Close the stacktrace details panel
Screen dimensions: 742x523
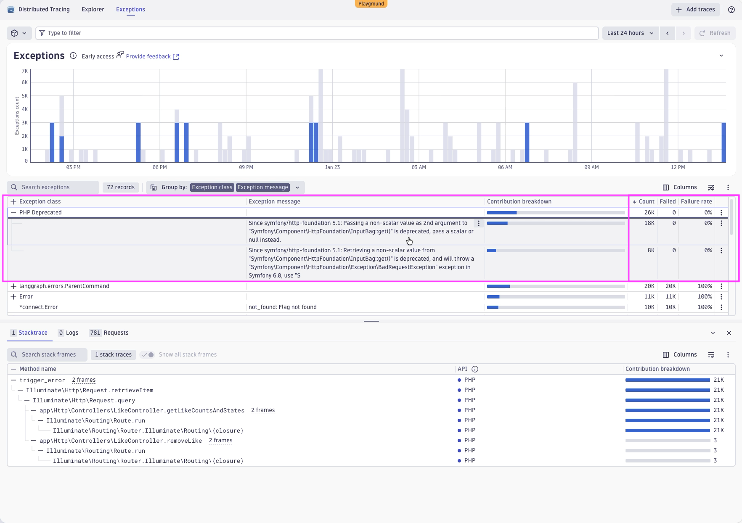pos(729,333)
